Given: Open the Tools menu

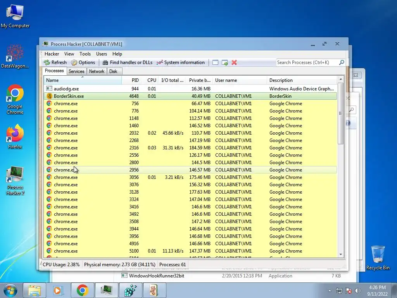Looking at the screenshot, I should [85, 54].
